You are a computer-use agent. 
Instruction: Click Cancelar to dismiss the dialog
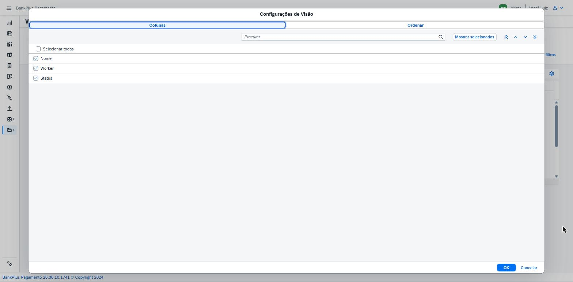529,268
